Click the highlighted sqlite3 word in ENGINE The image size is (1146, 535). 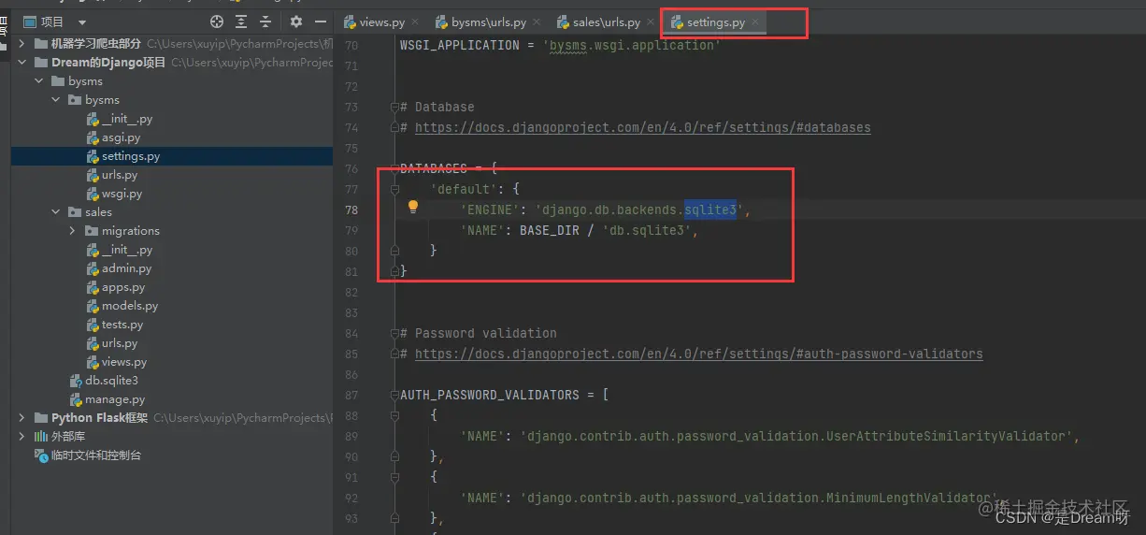pos(710,210)
